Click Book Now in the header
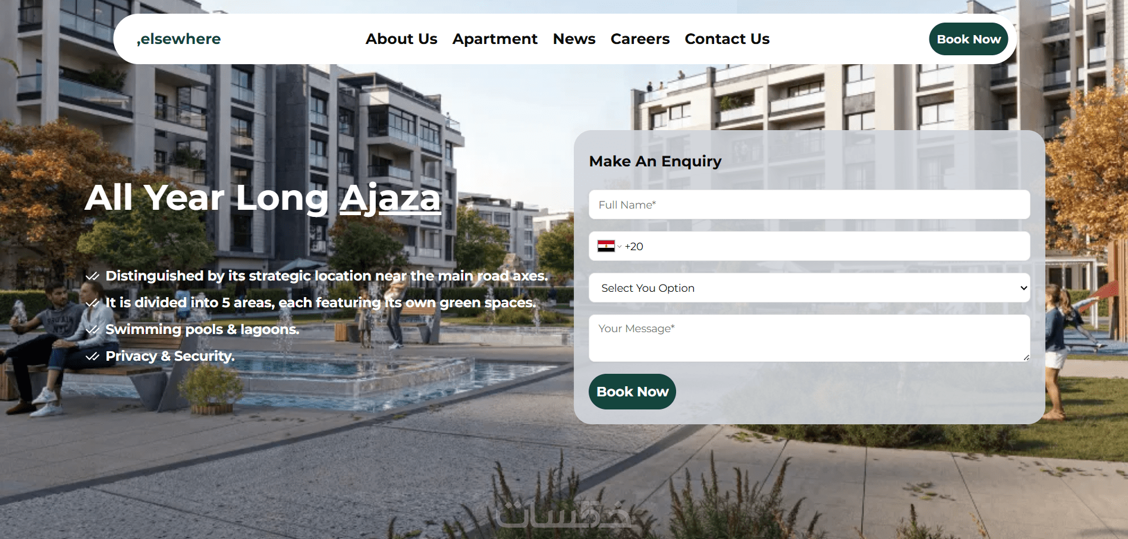 point(969,39)
